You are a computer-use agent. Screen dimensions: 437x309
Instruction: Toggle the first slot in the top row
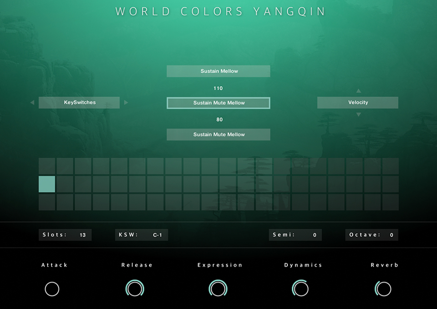coord(47,166)
